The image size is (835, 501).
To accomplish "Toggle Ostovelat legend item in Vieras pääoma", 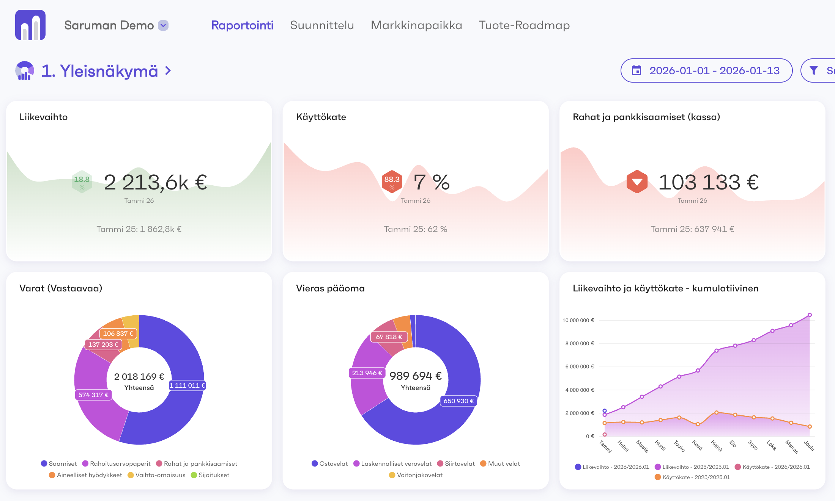I will 329,463.
